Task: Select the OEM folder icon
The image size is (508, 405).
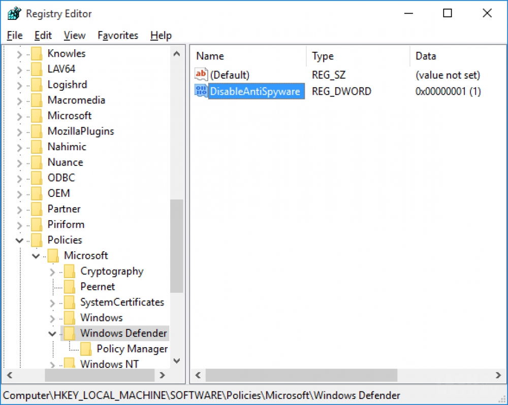Action: (x=37, y=193)
